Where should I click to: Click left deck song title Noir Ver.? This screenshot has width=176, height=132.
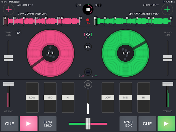pos(32,14)
